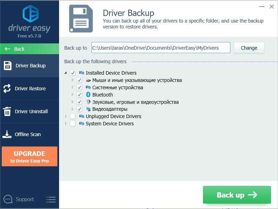Collapse the Installed Device Drivers tree

click(x=66, y=73)
